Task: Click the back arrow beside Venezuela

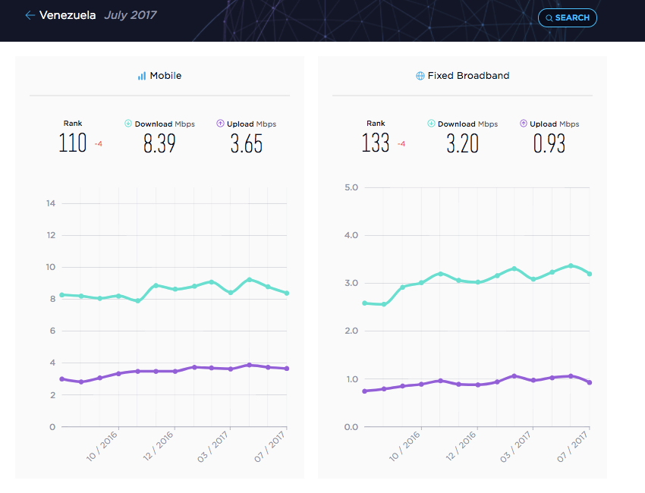Action: tap(30, 16)
